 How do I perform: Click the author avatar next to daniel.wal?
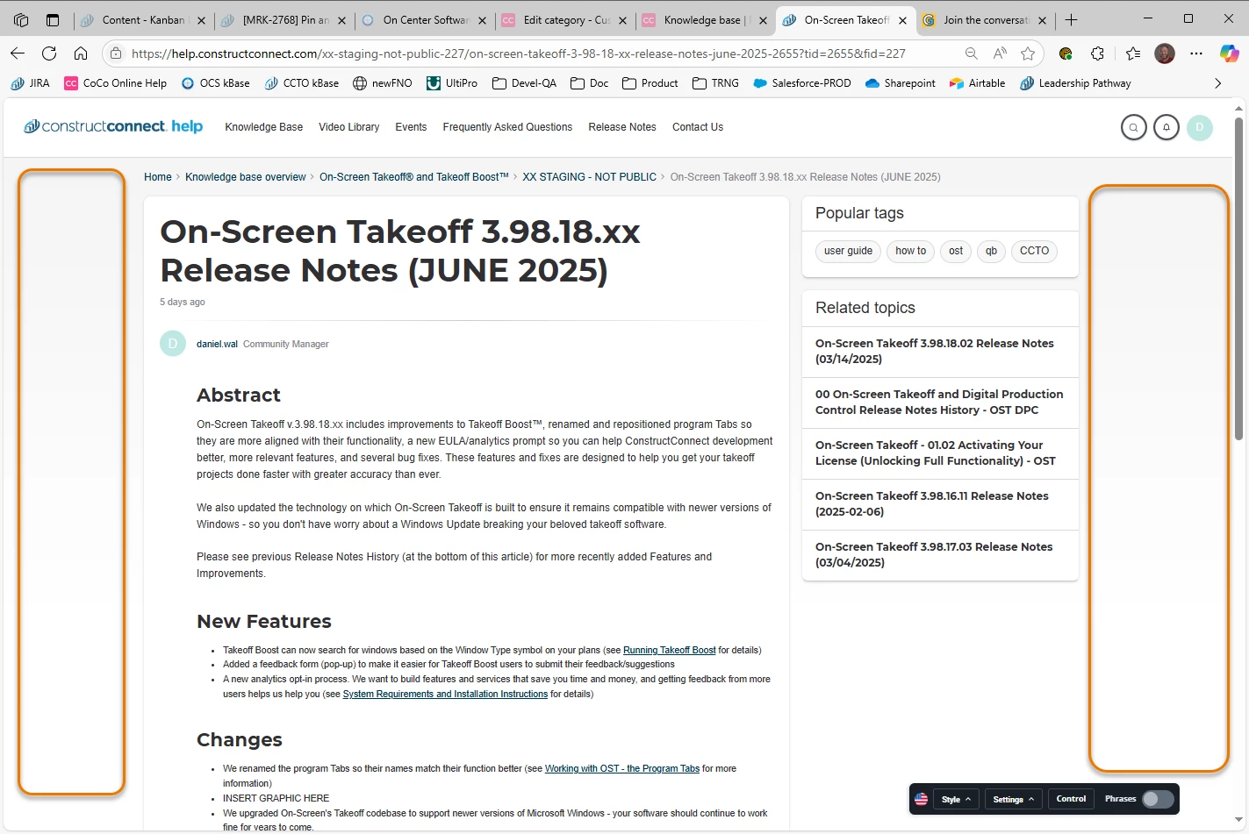point(173,344)
